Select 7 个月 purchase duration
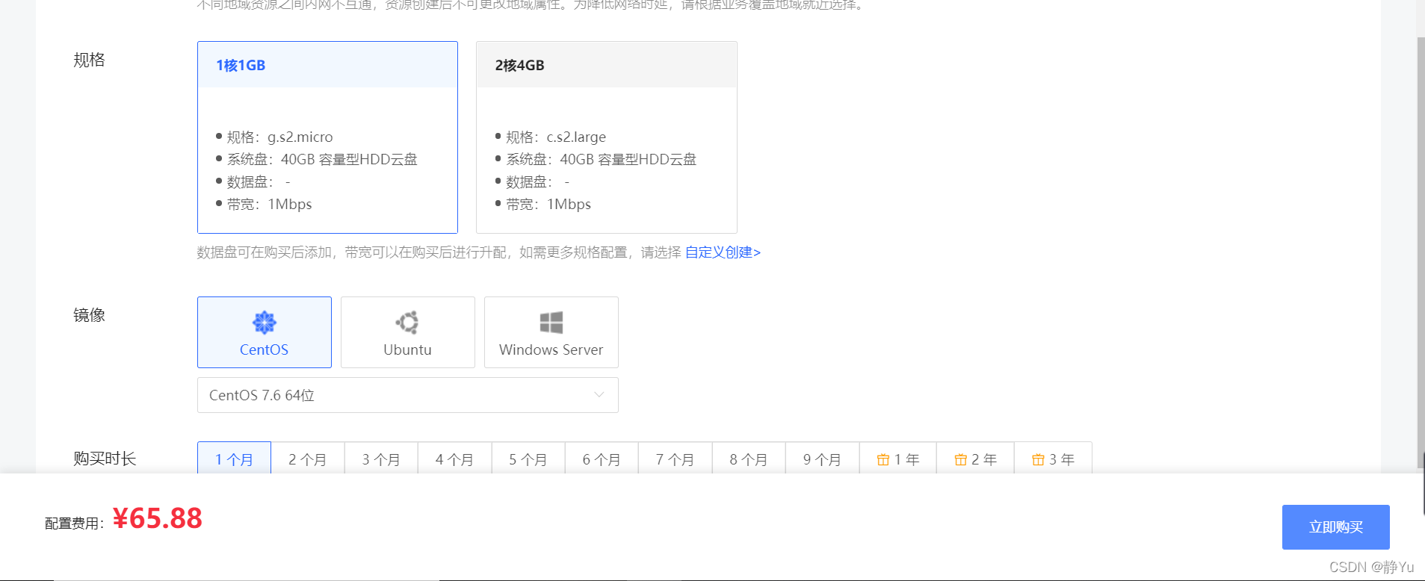The height and width of the screenshot is (581, 1425). tap(675, 459)
